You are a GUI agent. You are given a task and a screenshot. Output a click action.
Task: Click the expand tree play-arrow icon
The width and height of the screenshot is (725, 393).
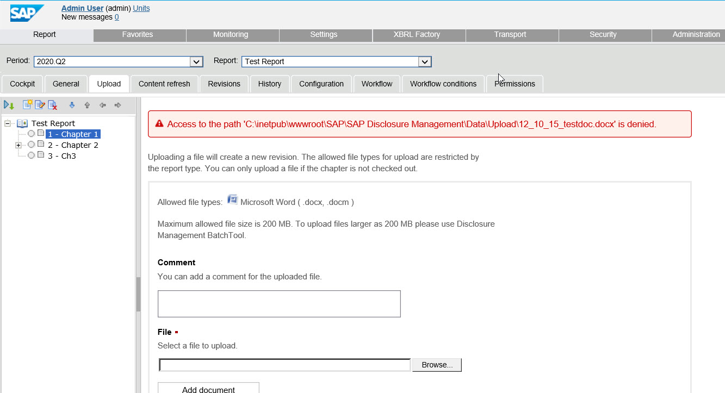click(x=9, y=105)
